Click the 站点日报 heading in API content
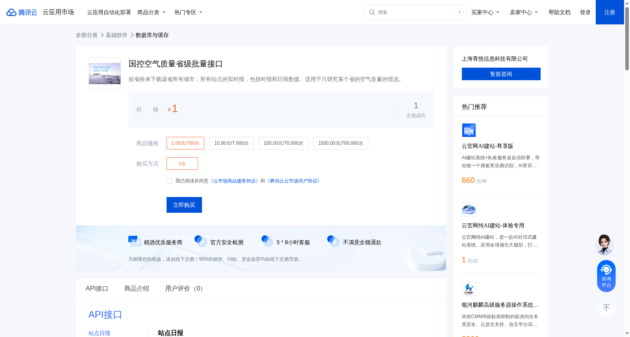 coord(170,333)
